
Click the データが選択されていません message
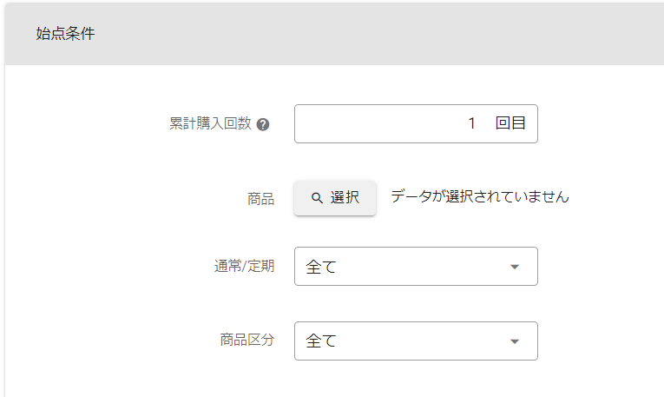479,196
